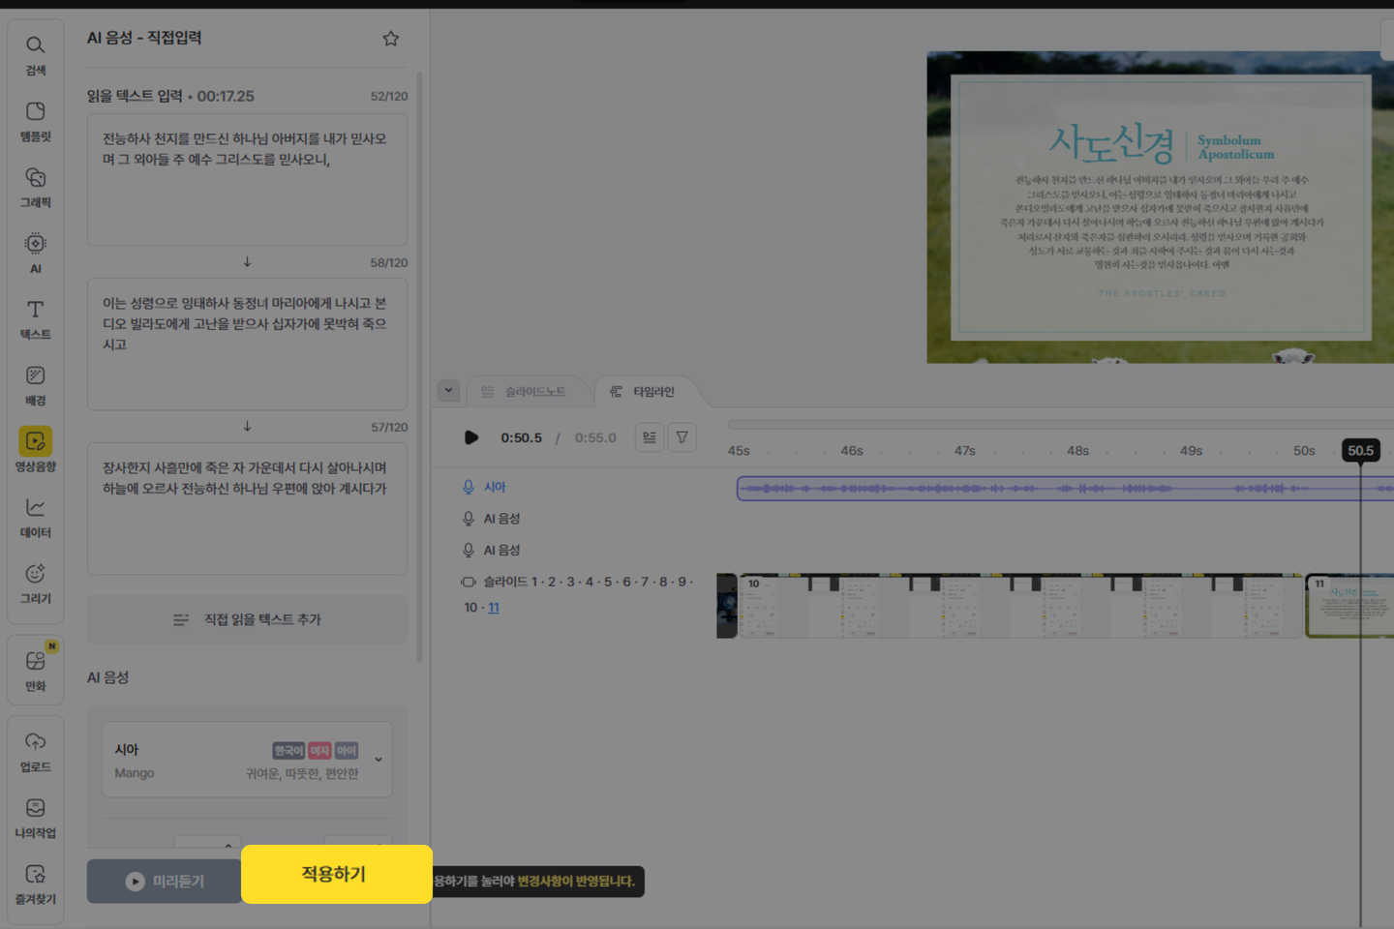Viewport: 1394px width, 929px height.
Task: Switch to the 슬라이드노트 tab
Action: point(525,392)
